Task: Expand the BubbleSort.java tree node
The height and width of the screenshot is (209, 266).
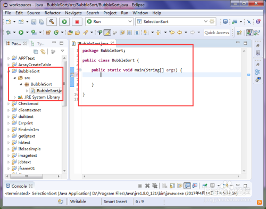Action: pos(27,91)
